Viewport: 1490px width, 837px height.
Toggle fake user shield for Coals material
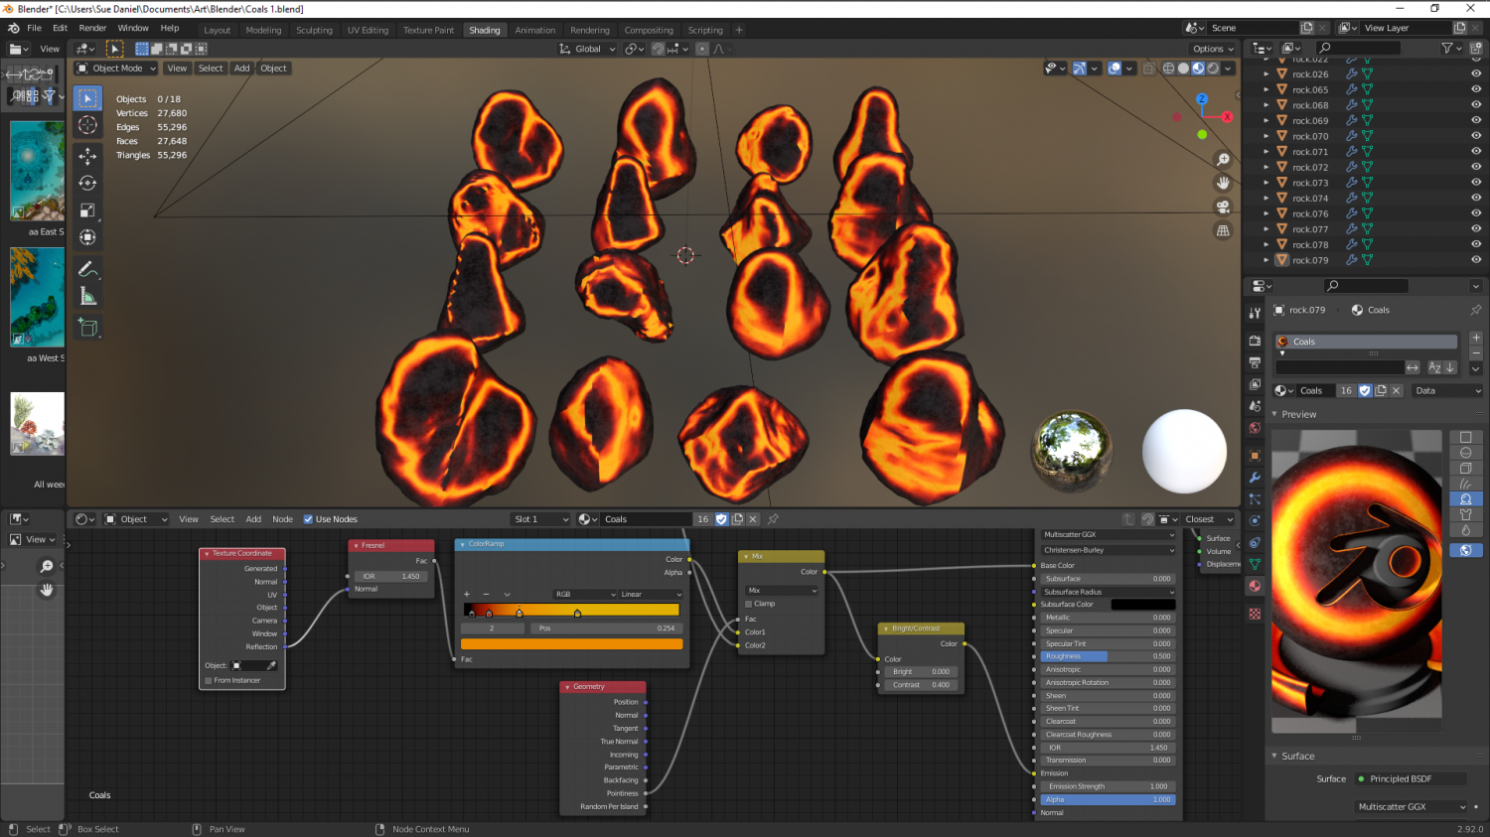point(1365,390)
